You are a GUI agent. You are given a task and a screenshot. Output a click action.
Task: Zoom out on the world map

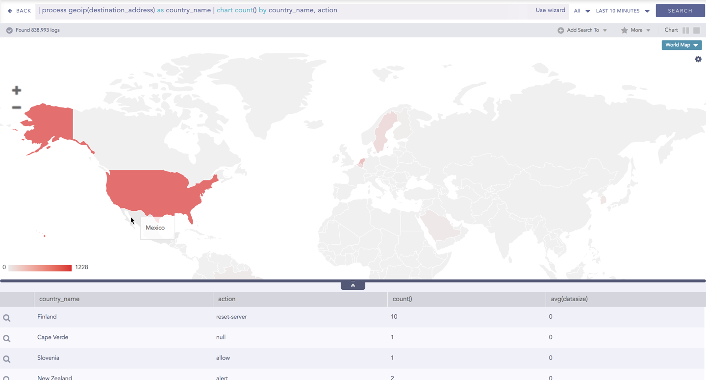tap(16, 107)
